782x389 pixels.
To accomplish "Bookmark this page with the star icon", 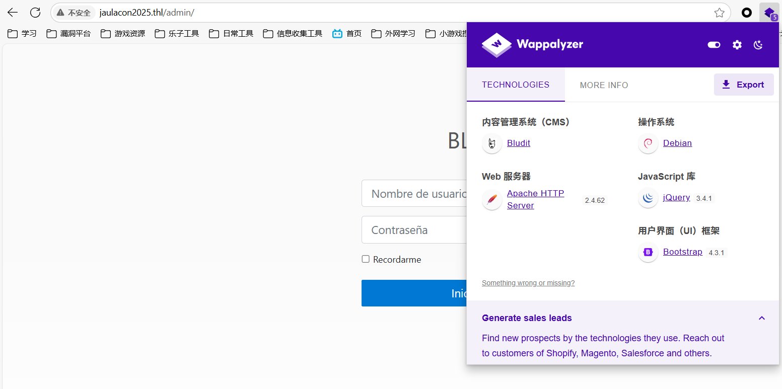I will pyautogui.click(x=720, y=13).
